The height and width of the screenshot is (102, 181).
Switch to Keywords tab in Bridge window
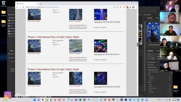158,51
